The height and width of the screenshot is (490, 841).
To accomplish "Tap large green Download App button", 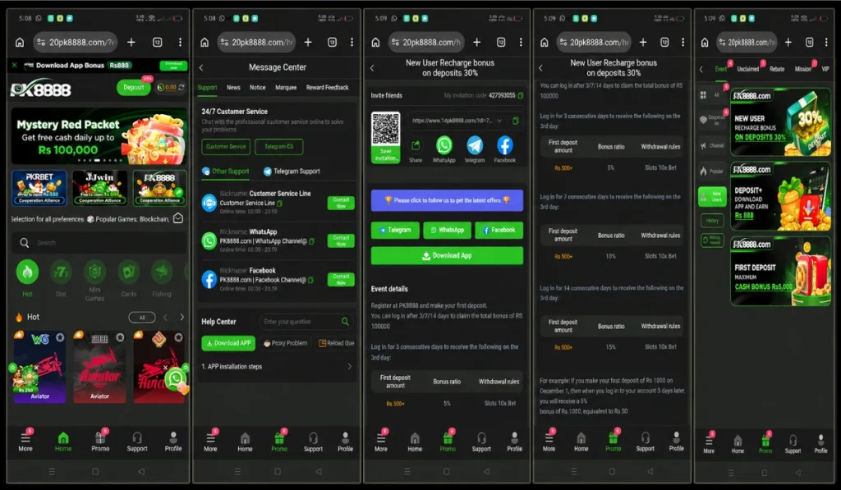I will 447,256.
